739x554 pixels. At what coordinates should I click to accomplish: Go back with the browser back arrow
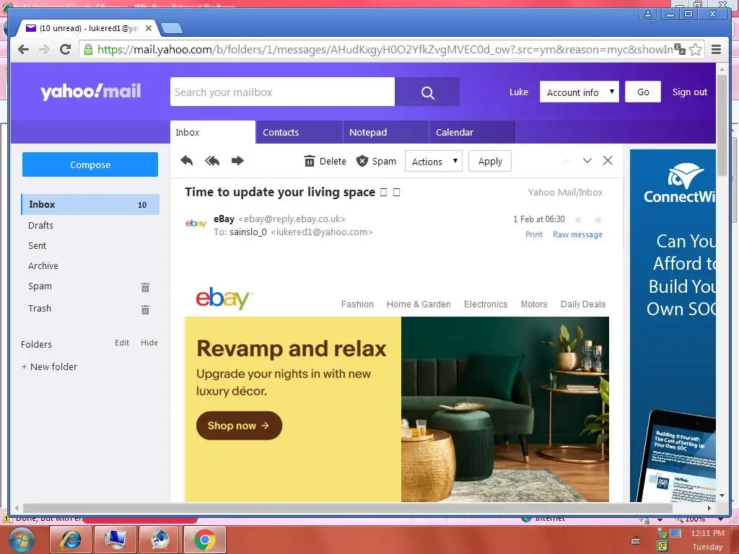point(23,50)
